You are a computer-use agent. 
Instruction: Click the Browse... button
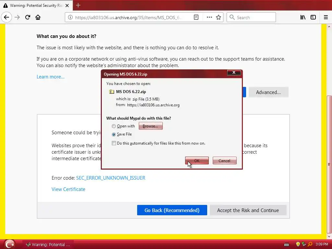(x=150, y=126)
